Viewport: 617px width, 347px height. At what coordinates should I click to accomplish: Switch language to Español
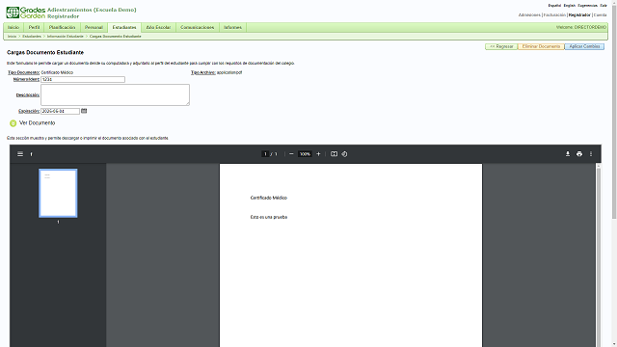tap(554, 6)
